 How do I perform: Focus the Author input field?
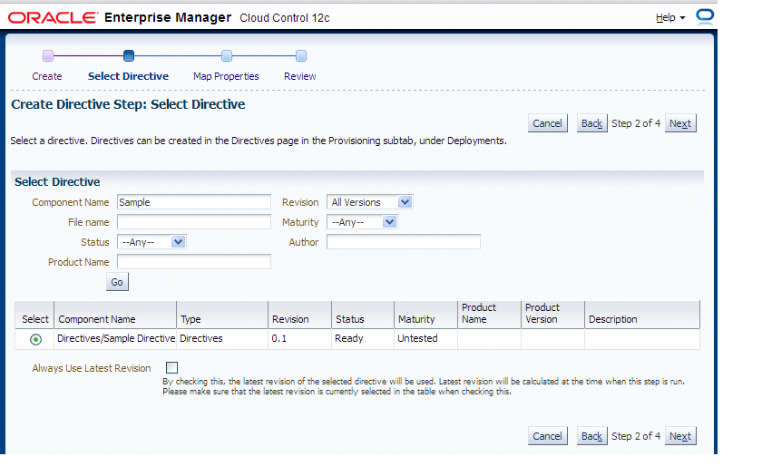tap(404, 242)
